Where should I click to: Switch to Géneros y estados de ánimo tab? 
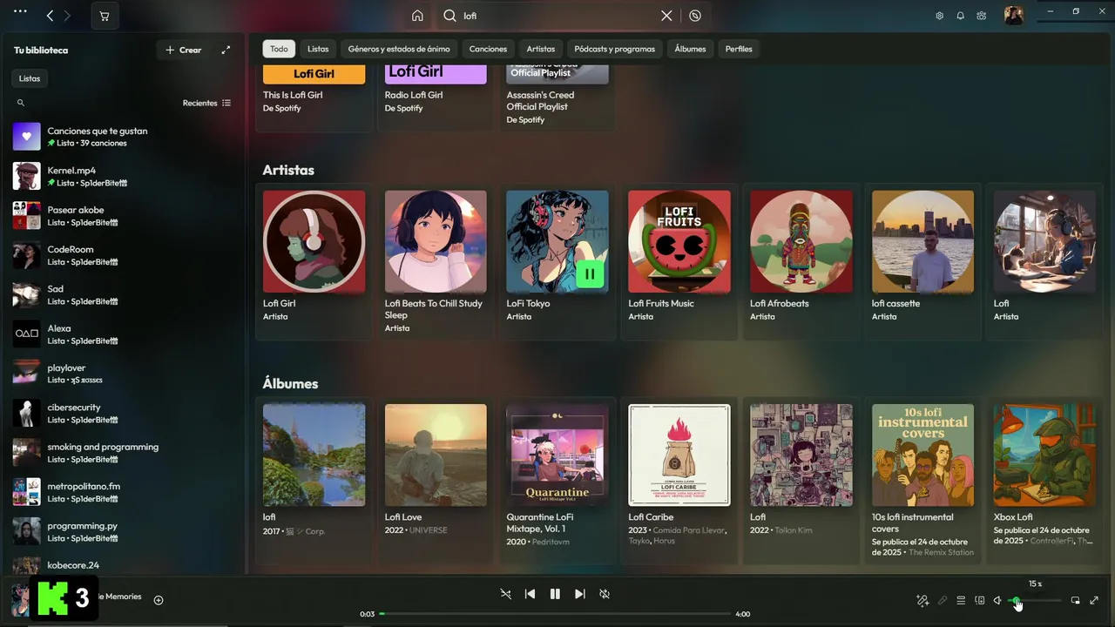pos(399,49)
